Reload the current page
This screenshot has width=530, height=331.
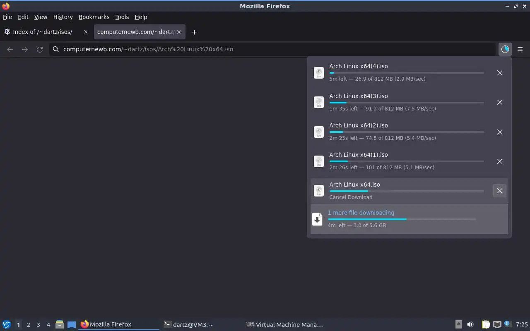pos(40,49)
